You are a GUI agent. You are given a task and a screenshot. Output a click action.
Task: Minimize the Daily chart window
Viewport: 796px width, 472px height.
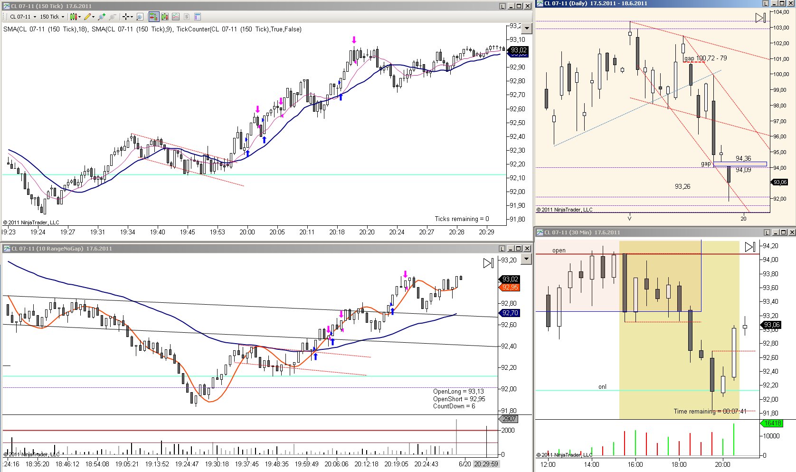(774, 3)
